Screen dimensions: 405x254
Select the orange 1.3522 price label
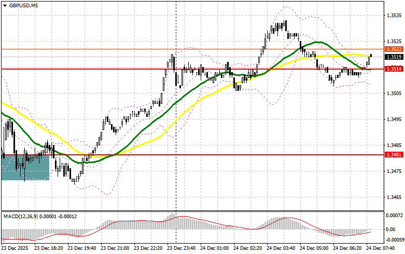click(x=394, y=49)
